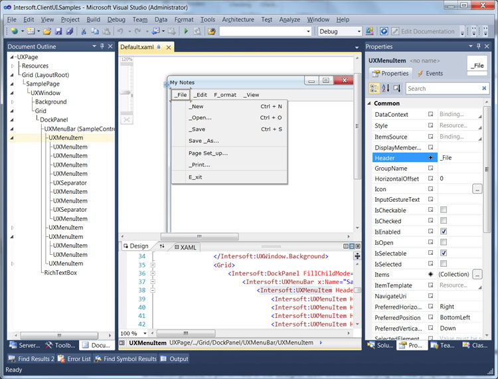The height and width of the screenshot is (379, 498).
Task: Click the Icon property ellipsis button
Action: (477, 189)
